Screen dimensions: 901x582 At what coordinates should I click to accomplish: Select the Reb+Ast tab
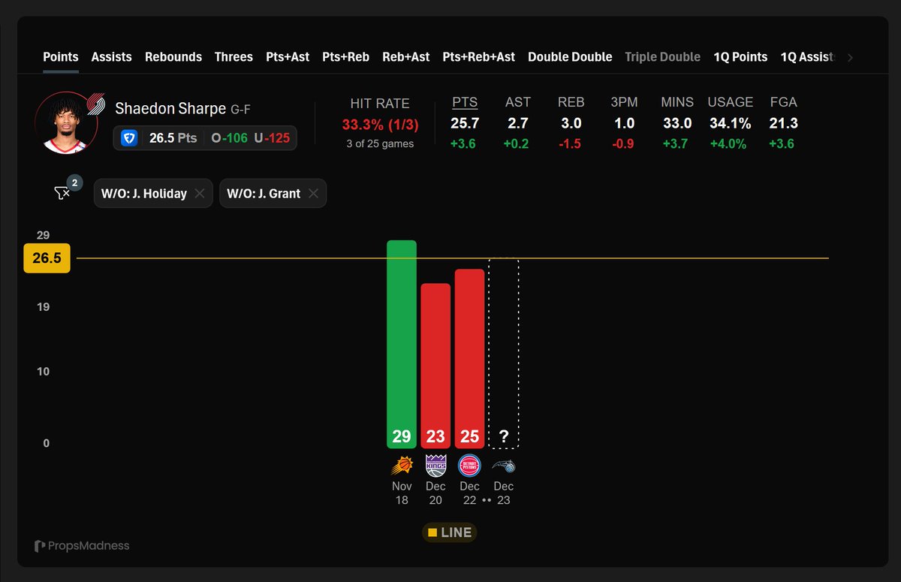(x=406, y=57)
